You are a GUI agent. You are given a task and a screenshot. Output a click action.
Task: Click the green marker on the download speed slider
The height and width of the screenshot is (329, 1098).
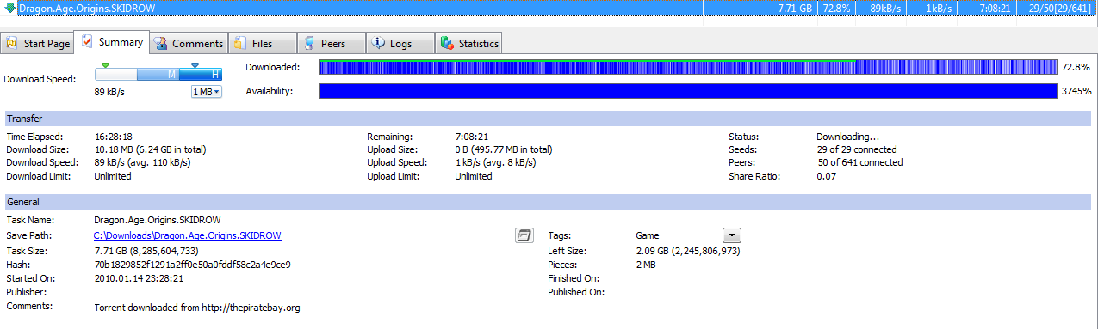(x=105, y=64)
